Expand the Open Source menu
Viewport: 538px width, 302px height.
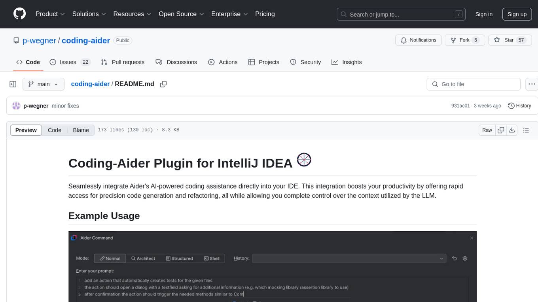coord(181,14)
